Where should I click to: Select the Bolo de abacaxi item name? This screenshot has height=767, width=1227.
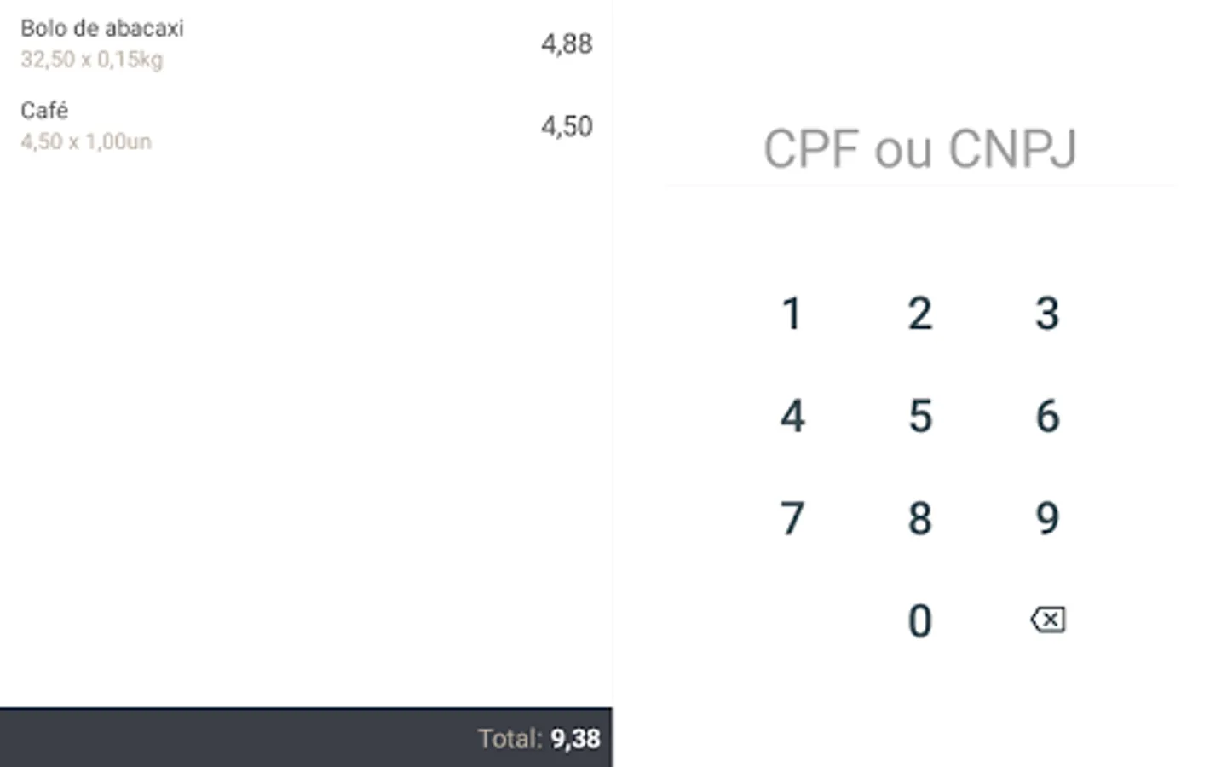pos(102,28)
